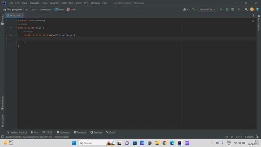Change file encoding UTF-8 in status bar
The height and width of the screenshot is (147, 261).
[239, 137]
